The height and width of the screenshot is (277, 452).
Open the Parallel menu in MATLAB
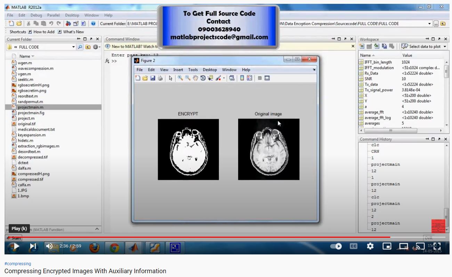click(x=53, y=15)
